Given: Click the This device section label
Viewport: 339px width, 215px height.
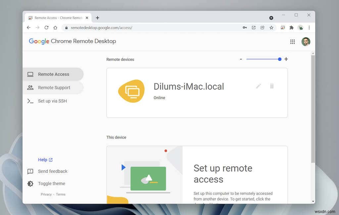Looking at the screenshot, I should [116, 137].
